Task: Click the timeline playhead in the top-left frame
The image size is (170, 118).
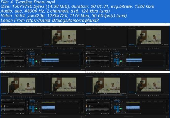Action: [x=45, y=55]
